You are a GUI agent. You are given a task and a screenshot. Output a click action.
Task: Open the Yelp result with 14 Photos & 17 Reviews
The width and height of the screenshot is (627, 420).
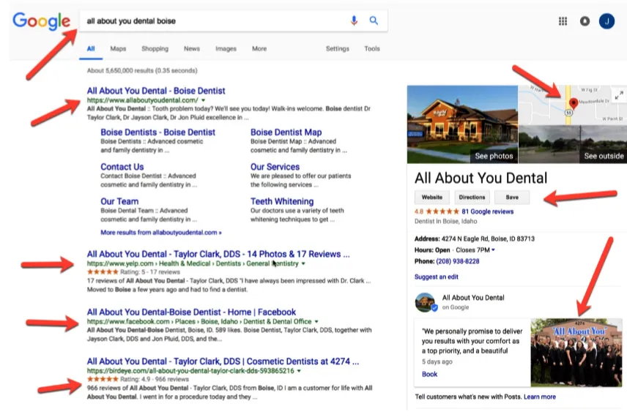[218, 254]
